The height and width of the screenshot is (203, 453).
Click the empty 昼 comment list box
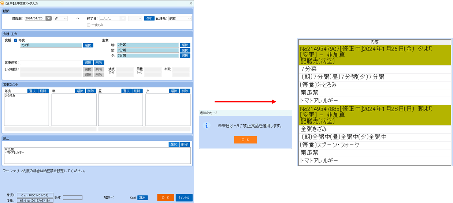coord(120,110)
